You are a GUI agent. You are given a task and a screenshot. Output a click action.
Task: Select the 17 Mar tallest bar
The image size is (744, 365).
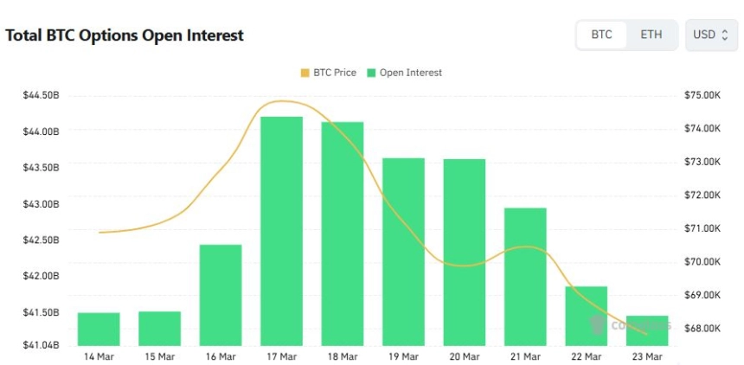coord(281,231)
